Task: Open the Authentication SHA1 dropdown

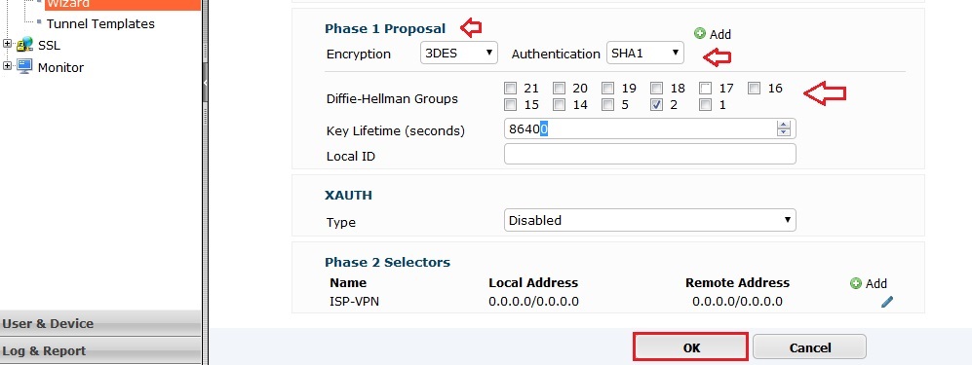Action: click(x=644, y=53)
